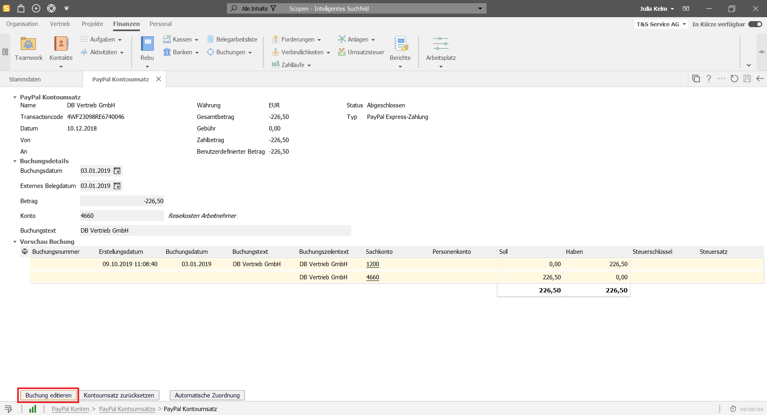Toggle the In Kürze verfügbar switch

755,24
